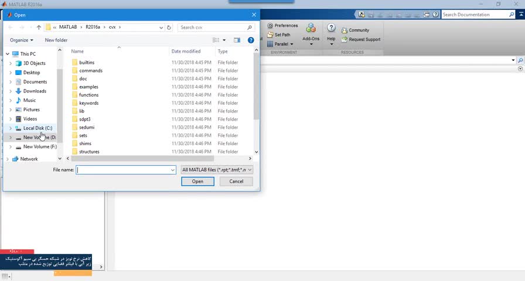Click help question mark in quick access toolbar
This screenshot has height=281, width=525.
point(435,15)
